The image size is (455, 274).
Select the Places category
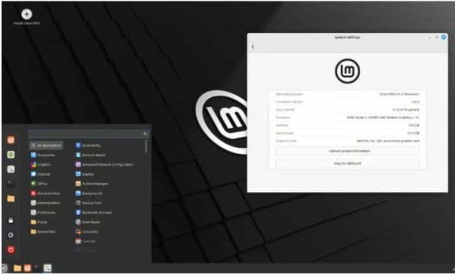coord(39,222)
